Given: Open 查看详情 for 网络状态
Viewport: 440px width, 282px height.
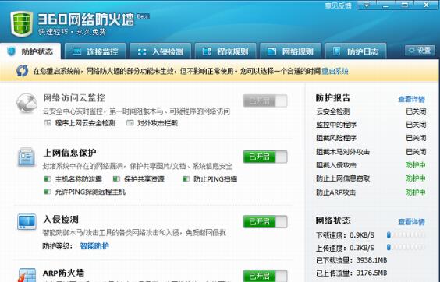Looking at the screenshot, I should pyautogui.click(x=411, y=222).
